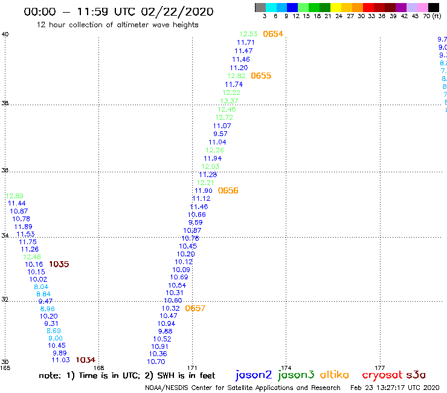Click the peak green value 13.37

[229, 101]
